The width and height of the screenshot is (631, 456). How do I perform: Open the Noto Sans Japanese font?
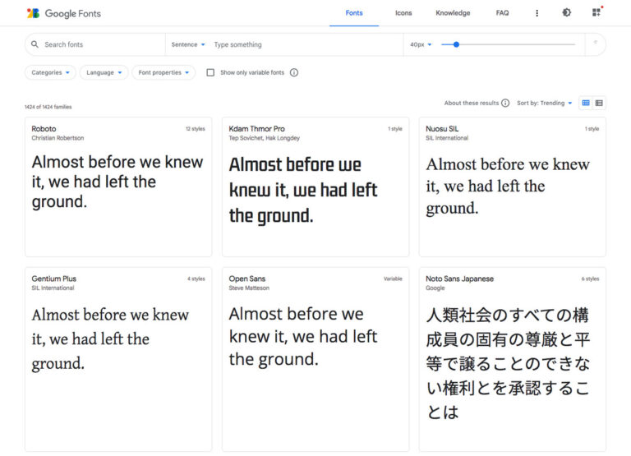pos(513,359)
